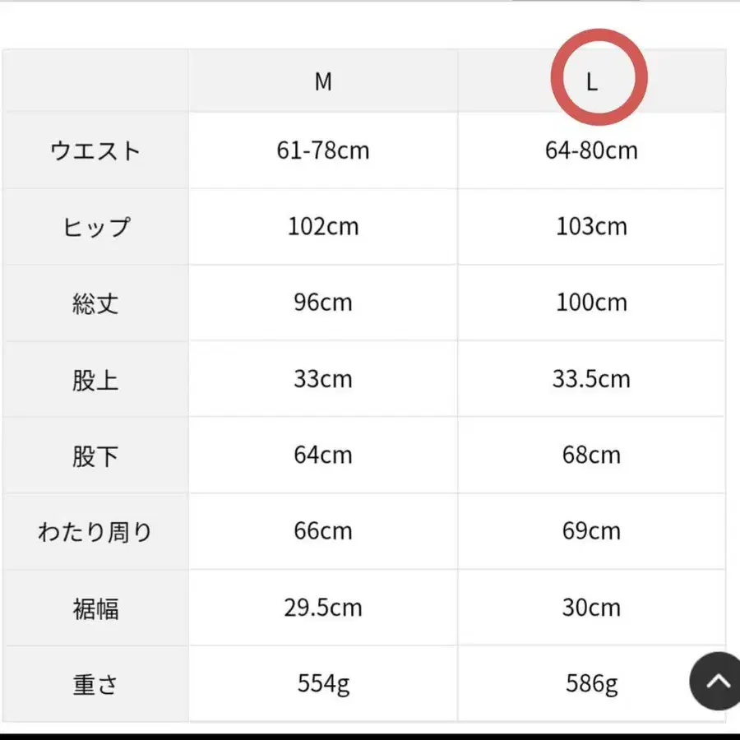Click the 102cm hip measurement cell
Image resolution: width=740 pixels, height=740 pixels.
[323, 227]
